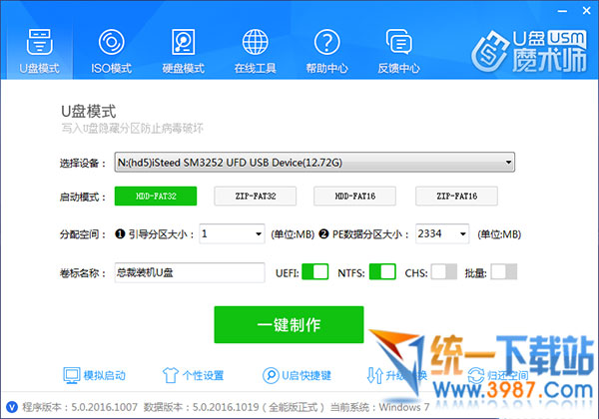Click the 归还空间 link

[x=498, y=375]
